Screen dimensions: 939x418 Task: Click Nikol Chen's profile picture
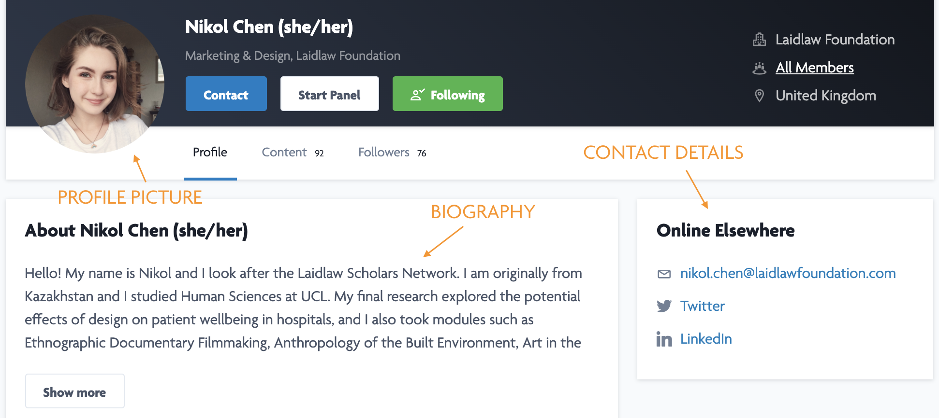pyautogui.click(x=95, y=84)
